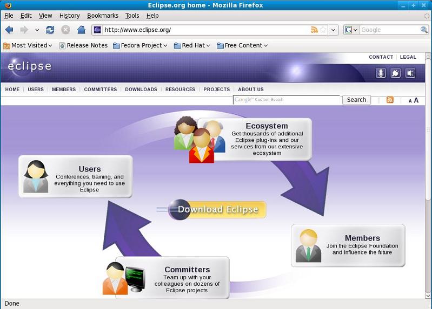The width and height of the screenshot is (432, 309).
Task: Go to the COMMITTERS navigation tab
Action: click(100, 90)
